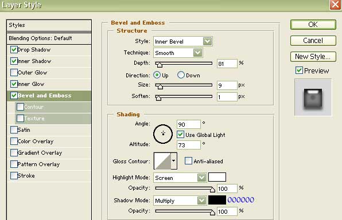The width and height of the screenshot is (342, 220).
Task: Open the Gloss Contour picker arrow
Action: (174, 161)
